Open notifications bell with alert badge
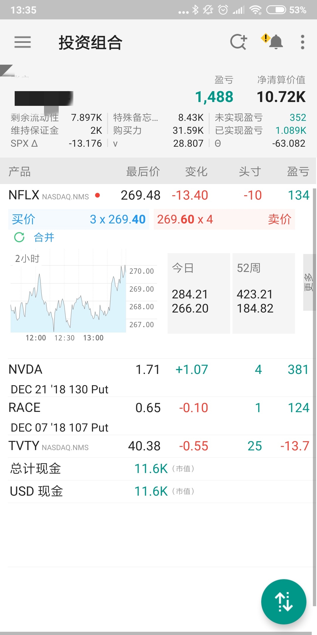Image resolution: width=317 pixels, height=635 pixels. 274,42
